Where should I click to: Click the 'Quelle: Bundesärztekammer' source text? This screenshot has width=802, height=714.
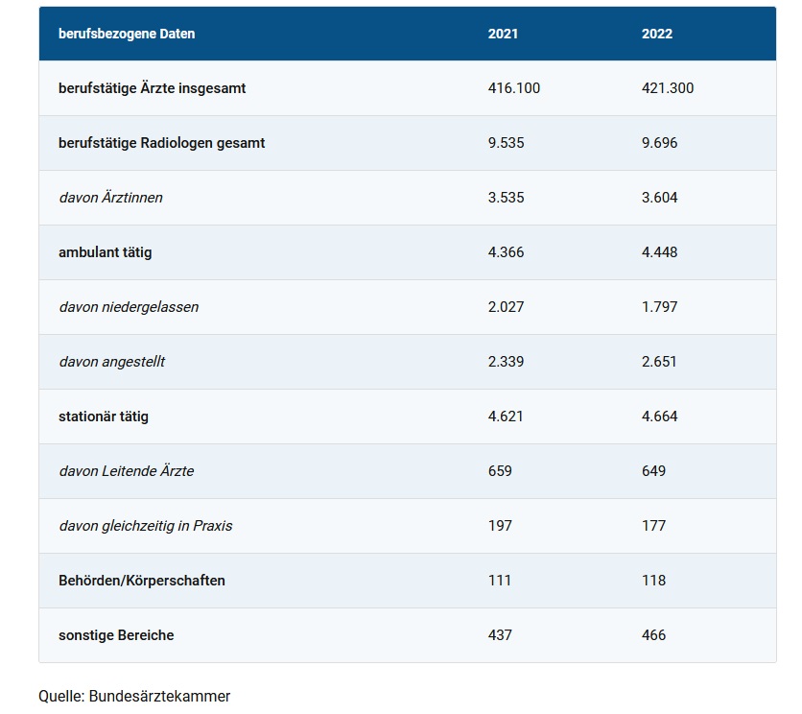(x=134, y=696)
